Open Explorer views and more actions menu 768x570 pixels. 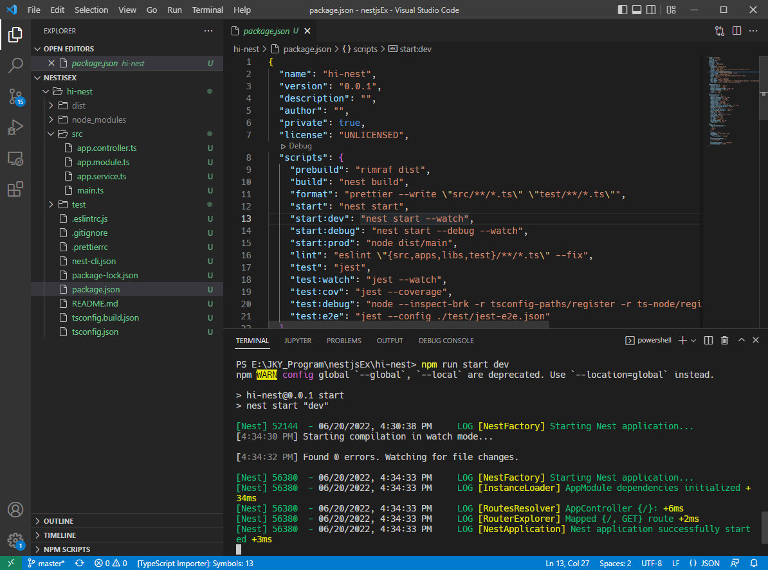208,31
